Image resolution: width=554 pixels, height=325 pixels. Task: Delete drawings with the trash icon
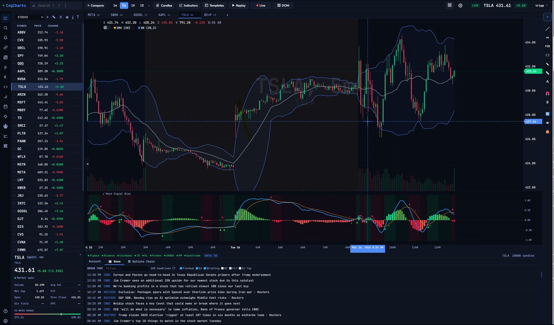click(x=547, y=102)
